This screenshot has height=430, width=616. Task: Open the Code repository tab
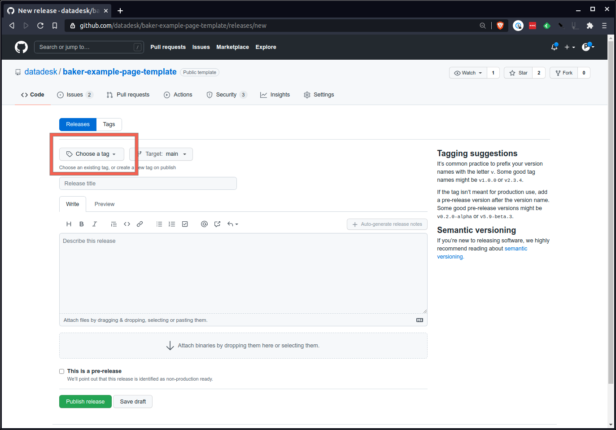point(33,95)
